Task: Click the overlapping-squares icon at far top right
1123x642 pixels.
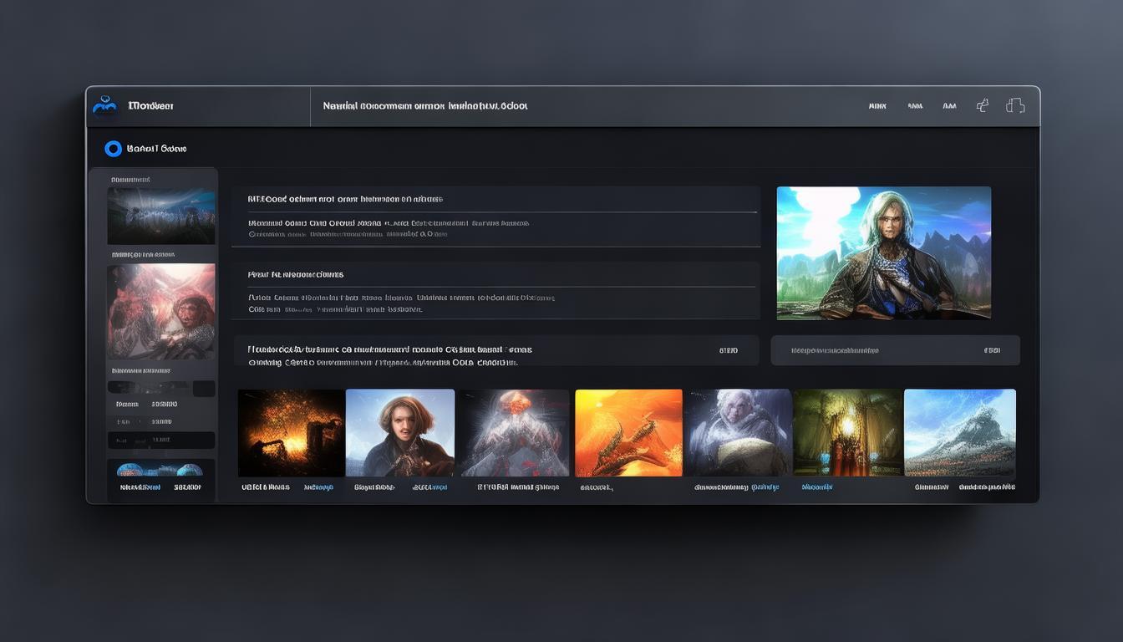Action: [x=1015, y=105]
